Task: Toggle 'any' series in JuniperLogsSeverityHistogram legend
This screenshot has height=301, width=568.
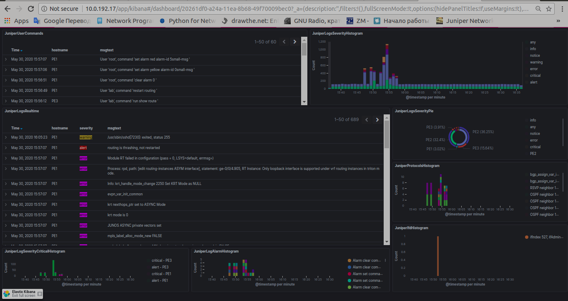Action: pos(533,42)
